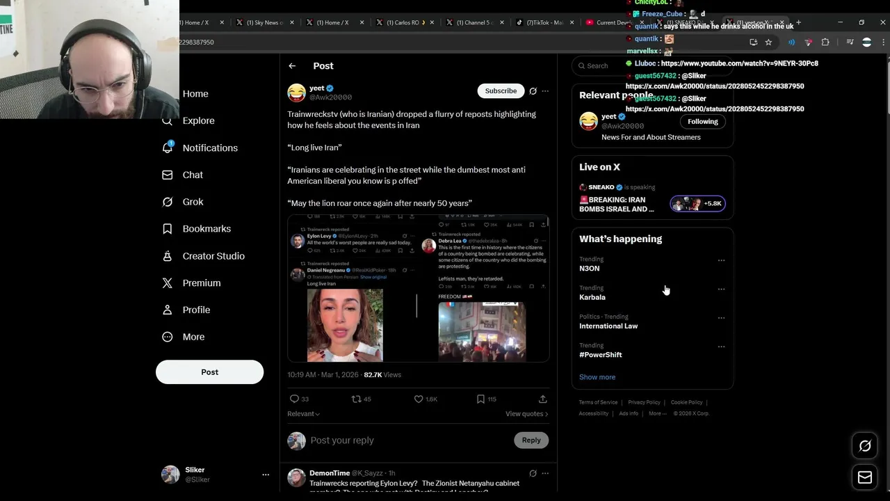Expand the Relevant replies sort dropdown
890x501 pixels.
[303, 414]
